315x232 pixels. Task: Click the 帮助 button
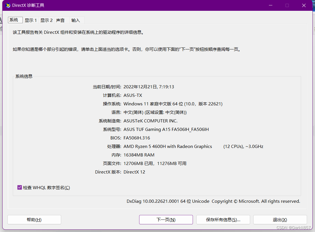pos(34,220)
